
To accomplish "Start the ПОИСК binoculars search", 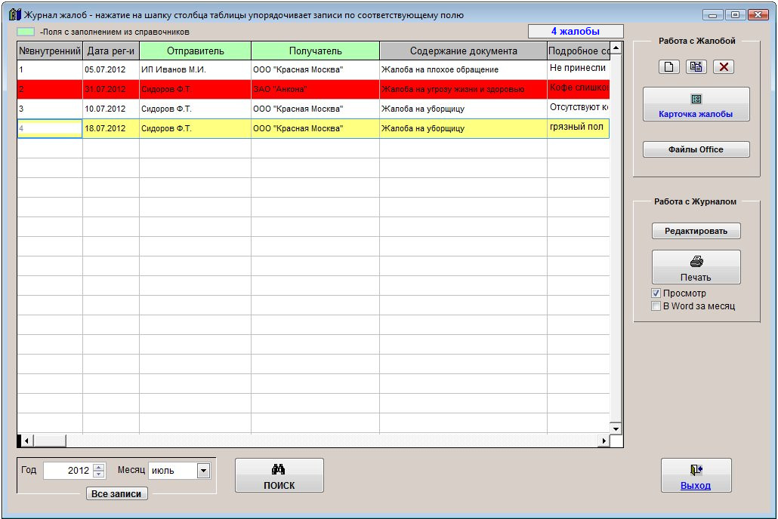I will 279,475.
